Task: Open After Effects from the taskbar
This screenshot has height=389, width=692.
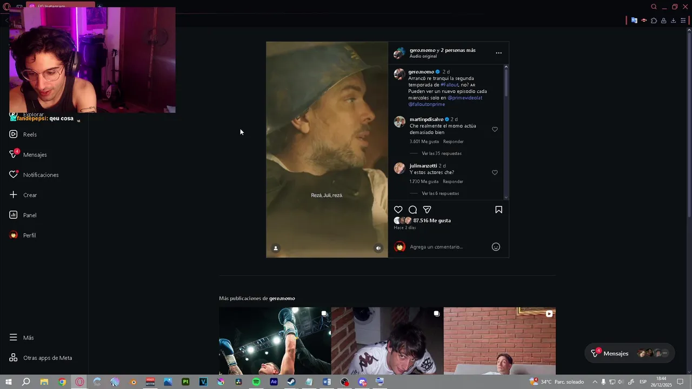Action: (274, 382)
